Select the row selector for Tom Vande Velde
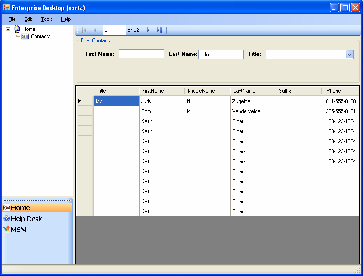The height and width of the screenshot is (276, 363). 85,111
